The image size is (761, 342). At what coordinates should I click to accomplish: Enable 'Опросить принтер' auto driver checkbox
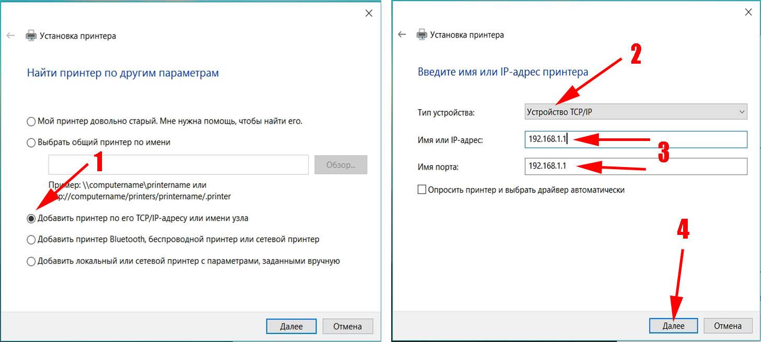coord(422,190)
